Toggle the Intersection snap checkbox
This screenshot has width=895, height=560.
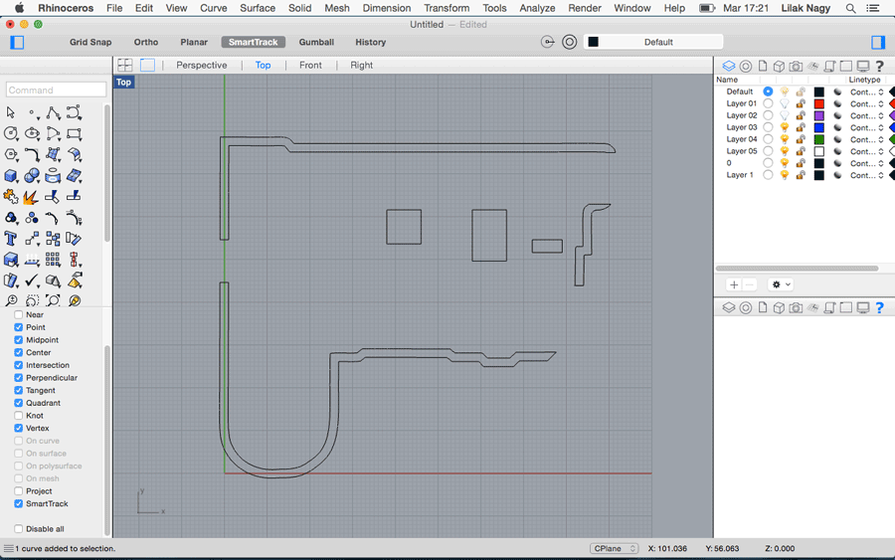point(18,365)
